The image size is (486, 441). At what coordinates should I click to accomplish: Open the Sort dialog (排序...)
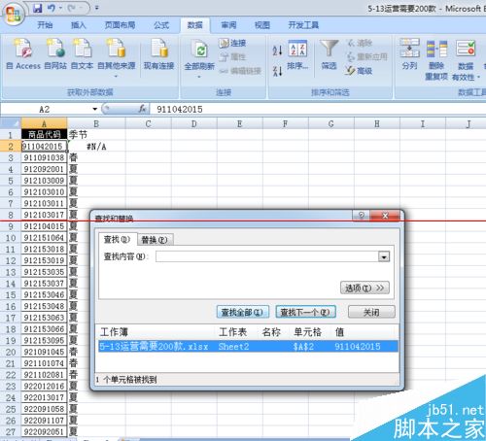pos(297,55)
